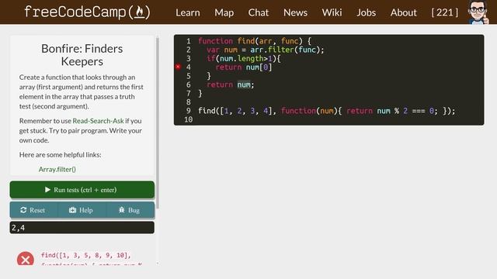Click the 'Here are some helpful links:' text
497x279 pixels.
pos(61,155)
